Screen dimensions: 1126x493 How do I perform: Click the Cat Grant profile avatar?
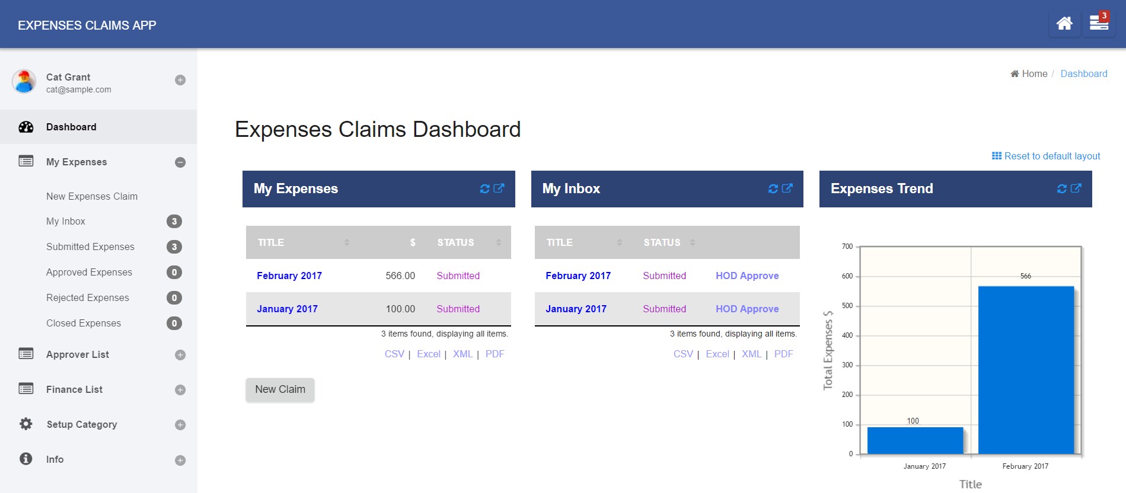point(24,82)
